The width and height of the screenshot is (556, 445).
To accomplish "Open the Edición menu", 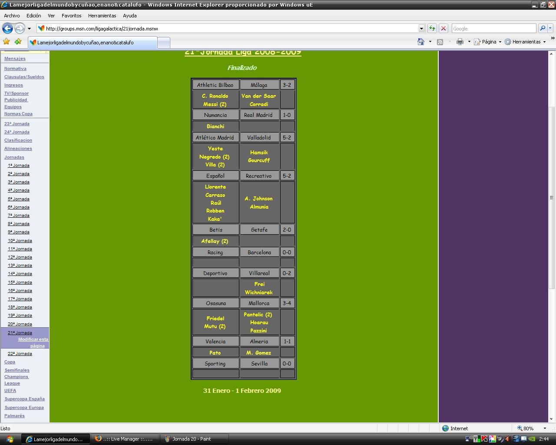I will [x=33, y=16].
